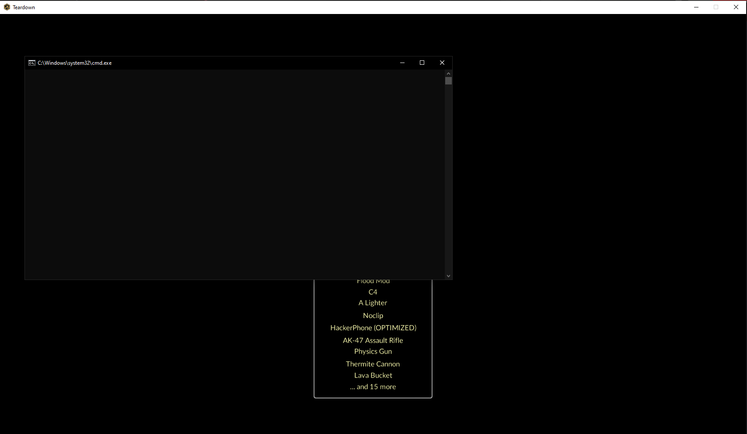Minimize the cmd.exe console window
Screen dimensions: 747x434
tap(402, 63)
